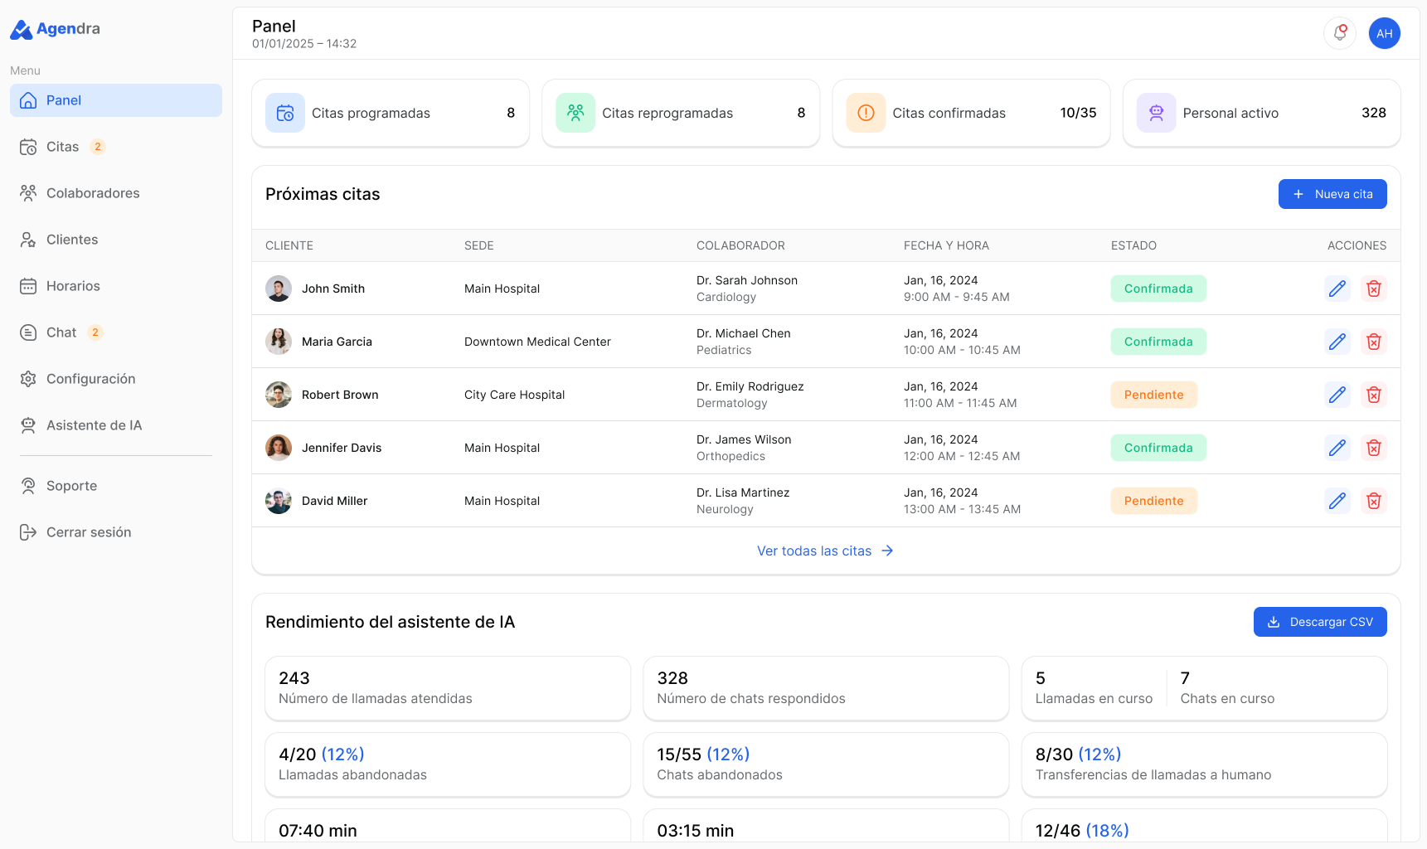This screenshot has height=849, width=1427.
Task: Click the Citas programadas calendar icon
Action: click(x=285, y=113)
